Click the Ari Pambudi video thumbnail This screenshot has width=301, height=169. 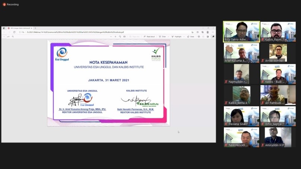[x=278, y=95]
